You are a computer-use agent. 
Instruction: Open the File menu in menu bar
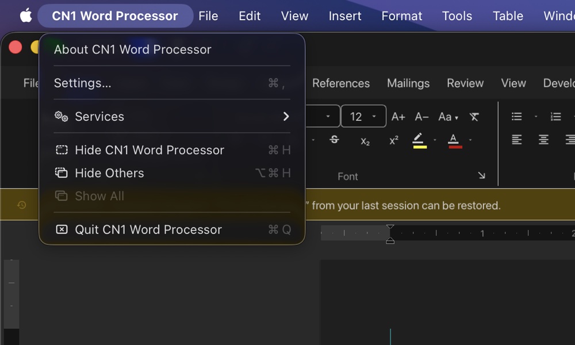coord(208,16)
